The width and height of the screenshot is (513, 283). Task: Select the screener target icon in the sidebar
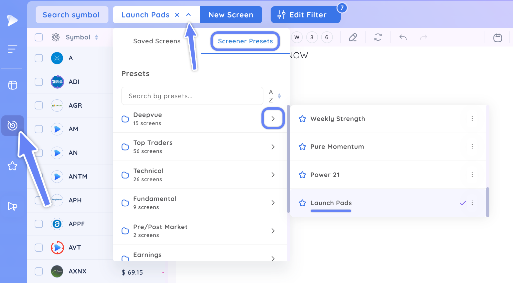point(12,125)
